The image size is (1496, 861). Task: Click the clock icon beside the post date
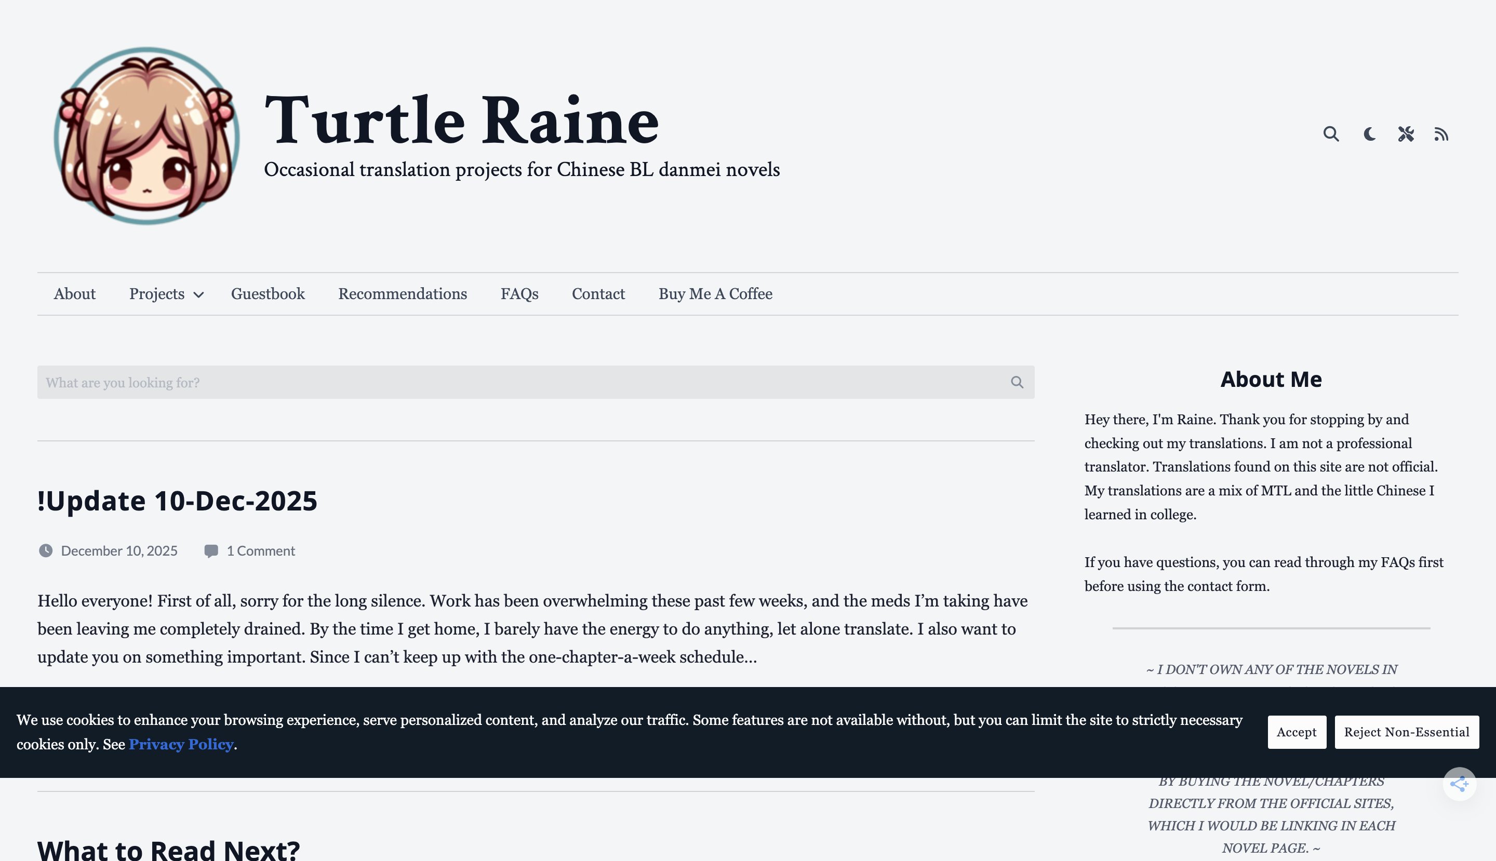tap(47, 550)
